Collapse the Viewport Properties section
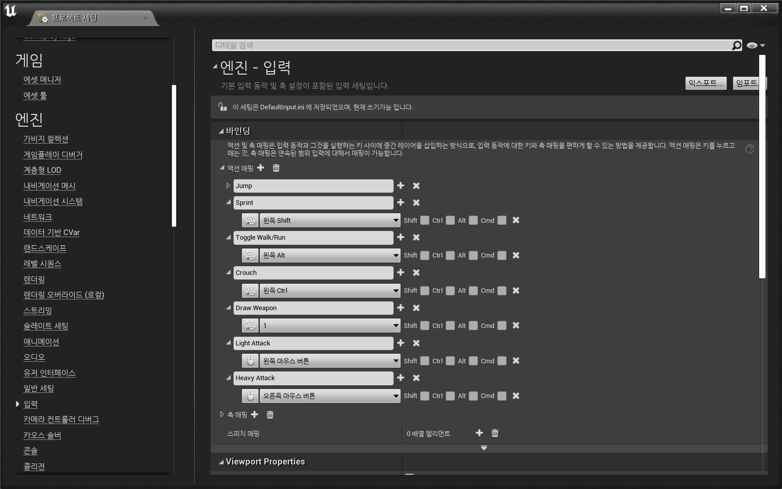Screen dimensions: 782x489 (221, 462)
